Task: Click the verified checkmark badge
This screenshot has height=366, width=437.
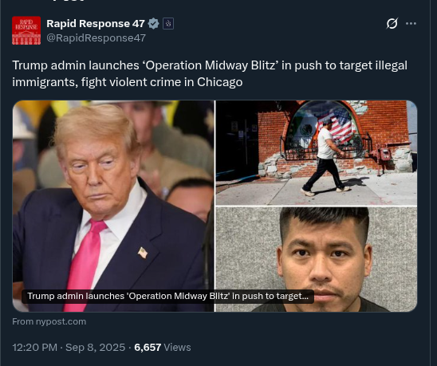Action: tap(154, 24)
